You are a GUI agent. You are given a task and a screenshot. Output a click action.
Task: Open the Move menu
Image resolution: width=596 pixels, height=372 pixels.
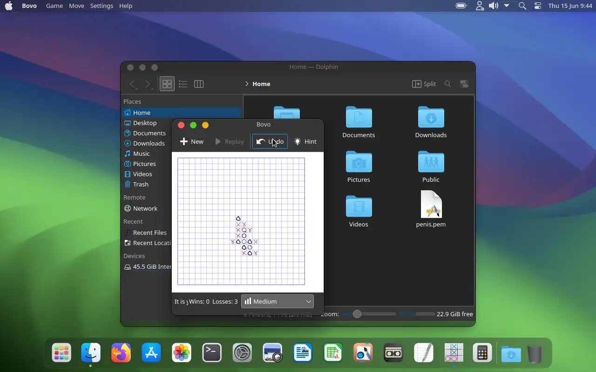pos(76,6)
